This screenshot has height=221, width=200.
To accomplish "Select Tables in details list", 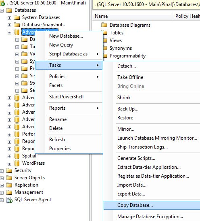I will [x=117, y=33].
